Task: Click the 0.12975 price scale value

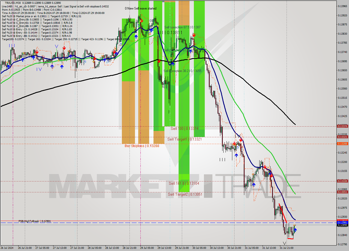Action: (x=342, y=208)
